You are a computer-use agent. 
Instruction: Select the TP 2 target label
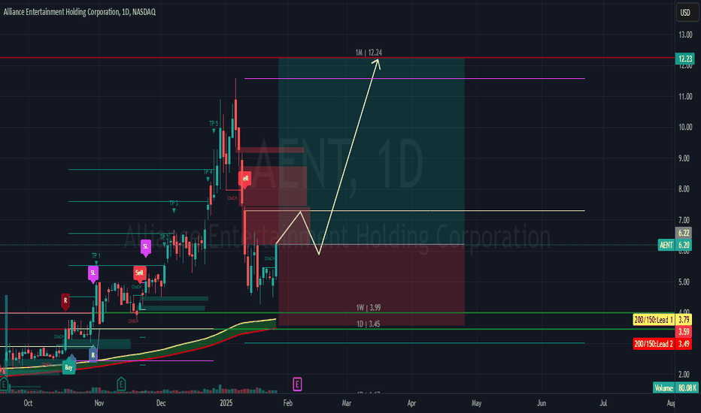pyautogui.click(x=164, y=237)
